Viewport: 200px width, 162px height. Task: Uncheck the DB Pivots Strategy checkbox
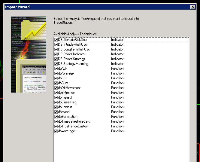click(x=56, y=59)
